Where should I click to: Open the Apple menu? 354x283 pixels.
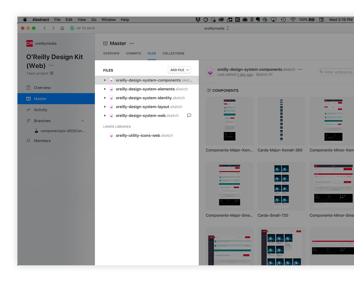click(25, 20)
